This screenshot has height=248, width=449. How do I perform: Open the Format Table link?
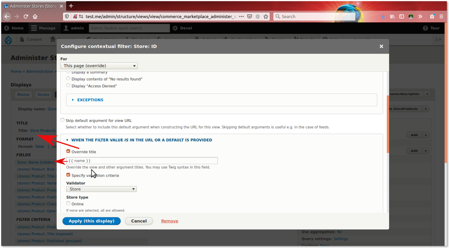click(x=40, y=147)
